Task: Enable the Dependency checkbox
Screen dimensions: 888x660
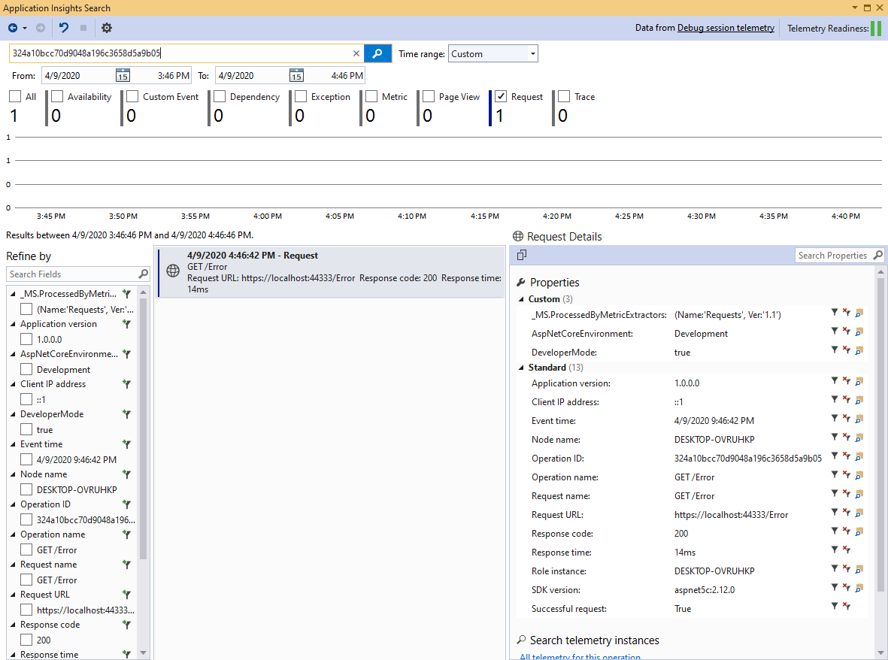Action: [x=220, y=97]
